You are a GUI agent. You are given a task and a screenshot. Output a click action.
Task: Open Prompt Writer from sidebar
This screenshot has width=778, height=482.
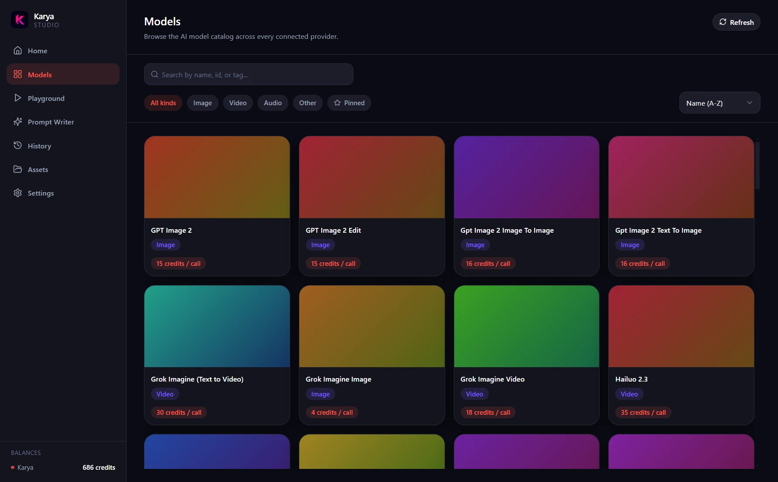63,122
